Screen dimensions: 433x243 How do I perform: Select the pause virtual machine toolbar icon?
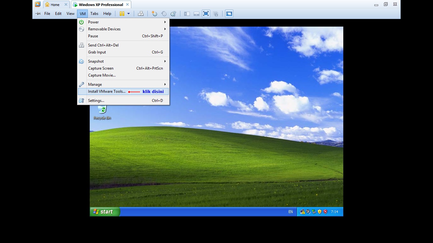pos(122,14)
